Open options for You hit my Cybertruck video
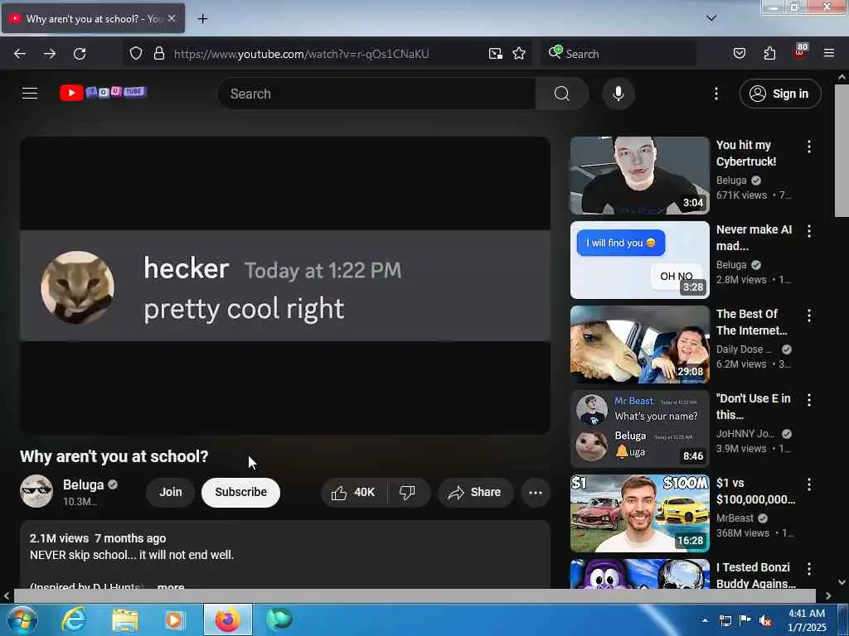 [809, 147]
